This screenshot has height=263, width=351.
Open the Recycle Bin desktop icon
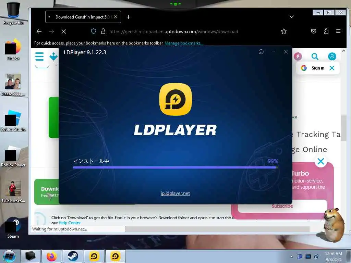13,13
